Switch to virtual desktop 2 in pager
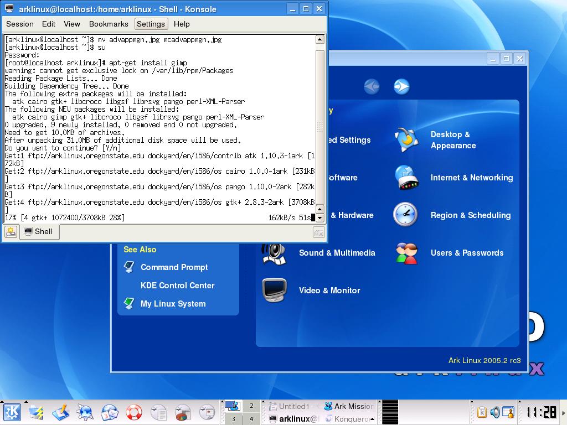This screenshot has width=567, height=425. pyautogui.click(x=251, y=406)
